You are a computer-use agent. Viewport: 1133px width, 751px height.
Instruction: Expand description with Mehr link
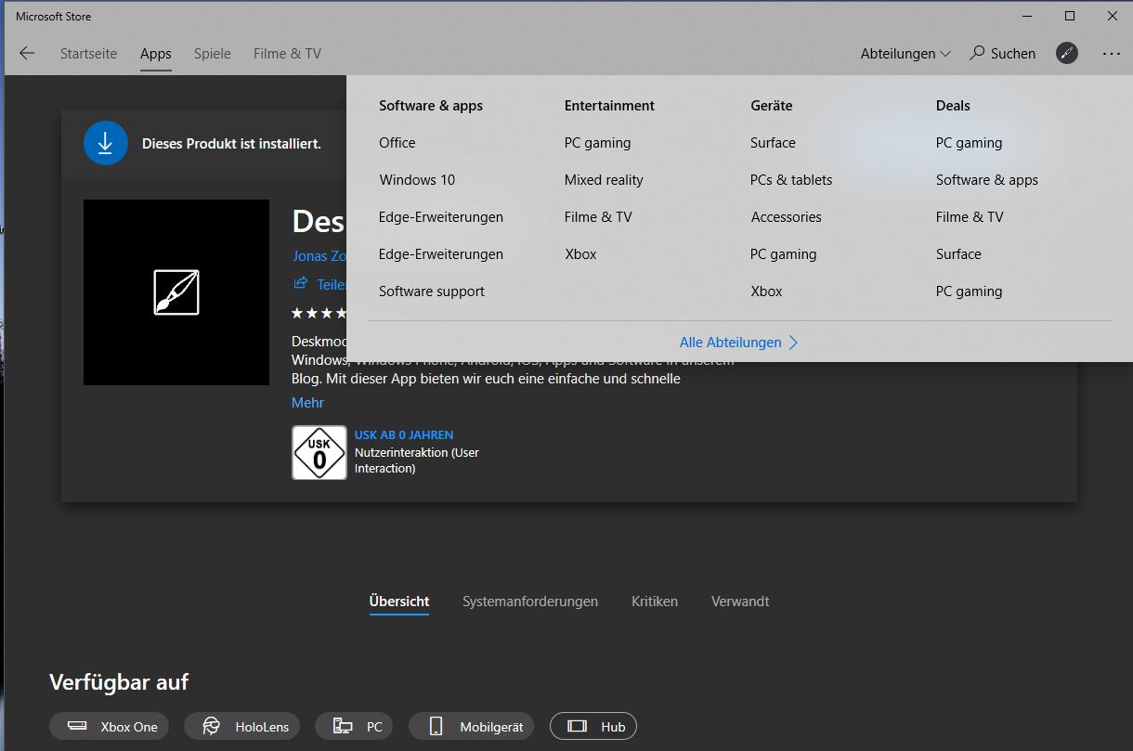point(307,403)
